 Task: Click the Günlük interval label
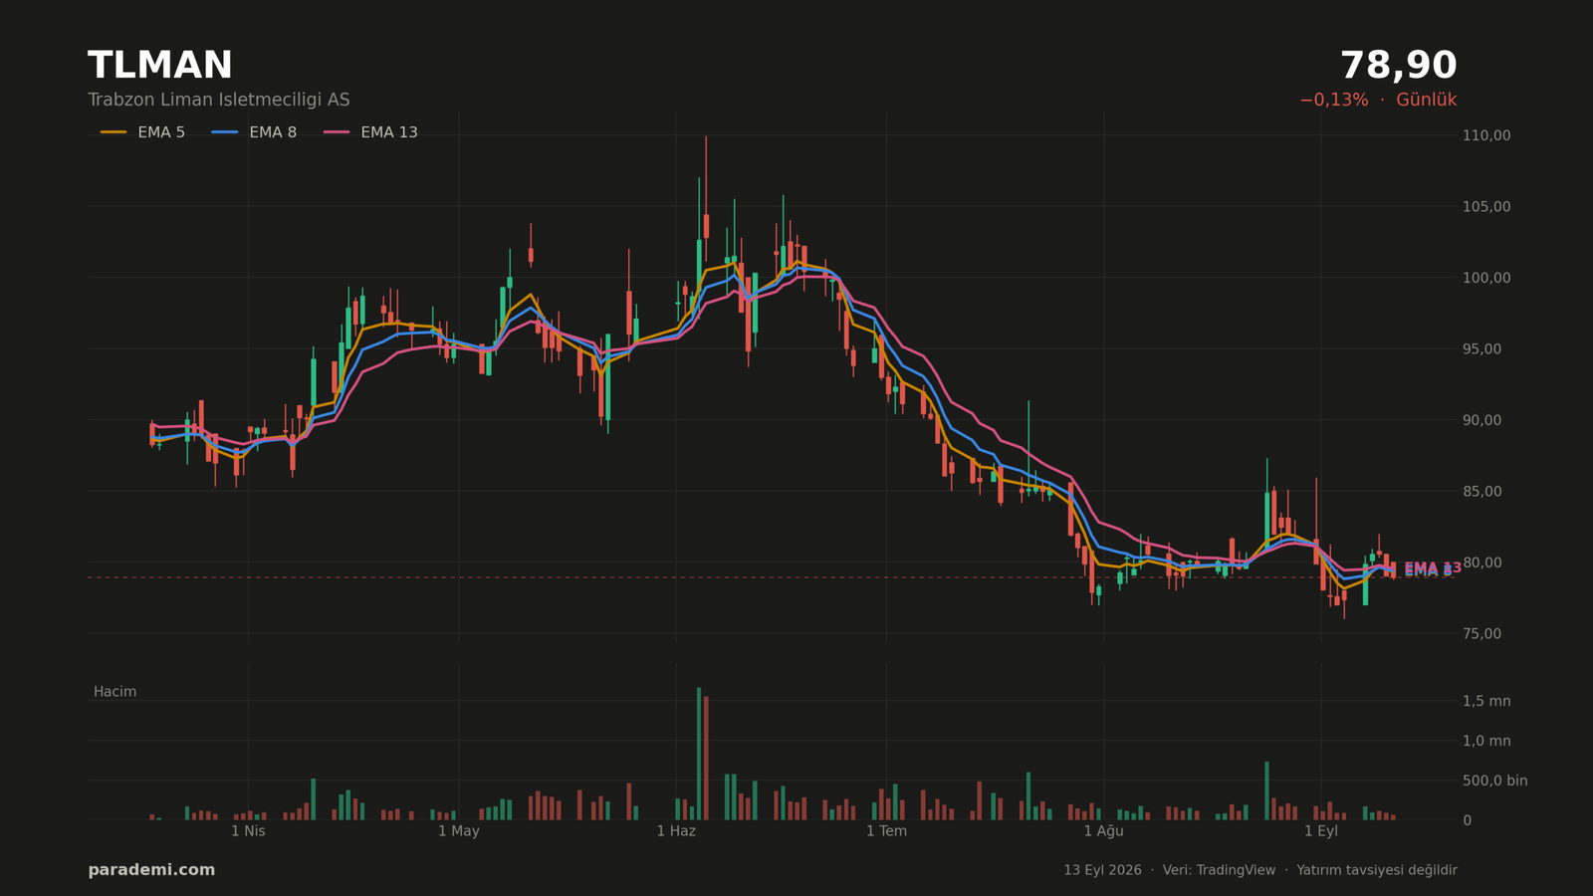click(x=1426, y=101)
